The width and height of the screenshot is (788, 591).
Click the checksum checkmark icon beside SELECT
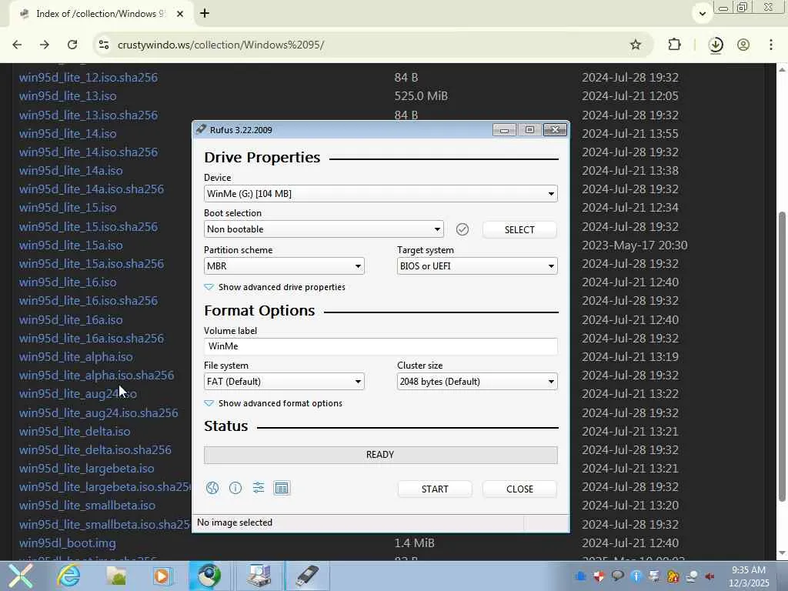462,229
